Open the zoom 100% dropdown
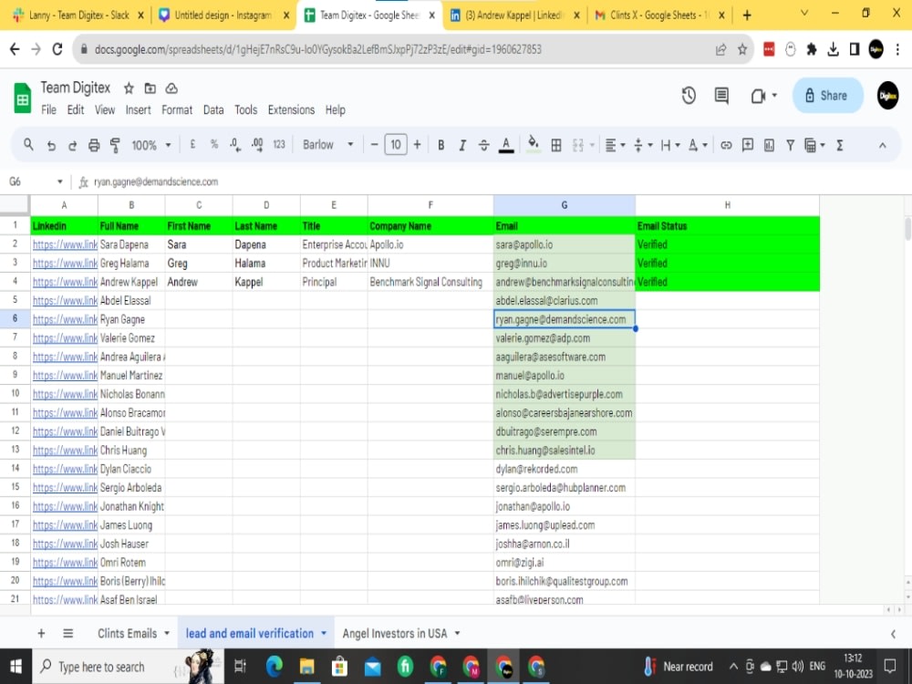 click(x=150, y=145)
